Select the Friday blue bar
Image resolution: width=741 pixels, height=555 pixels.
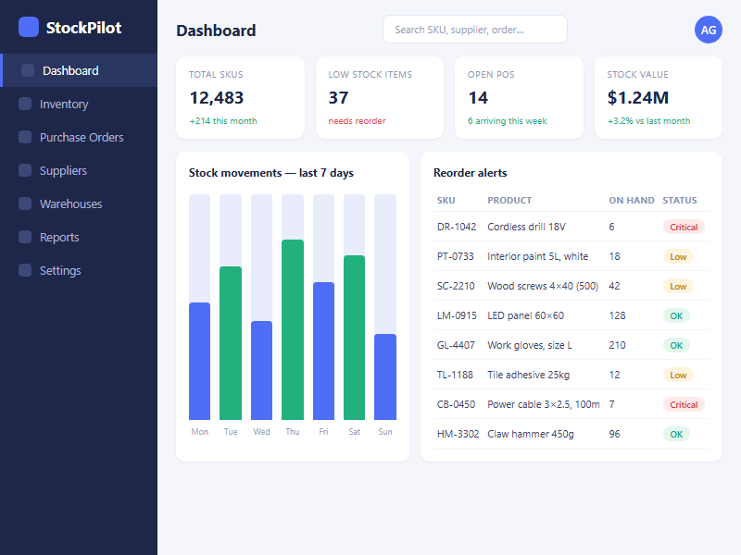click(x=323, y=351)
